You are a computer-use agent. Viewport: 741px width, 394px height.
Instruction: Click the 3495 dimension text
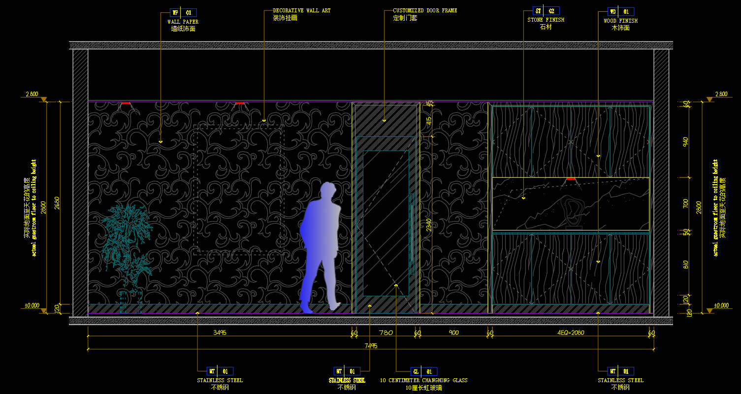tap(220, 332)
